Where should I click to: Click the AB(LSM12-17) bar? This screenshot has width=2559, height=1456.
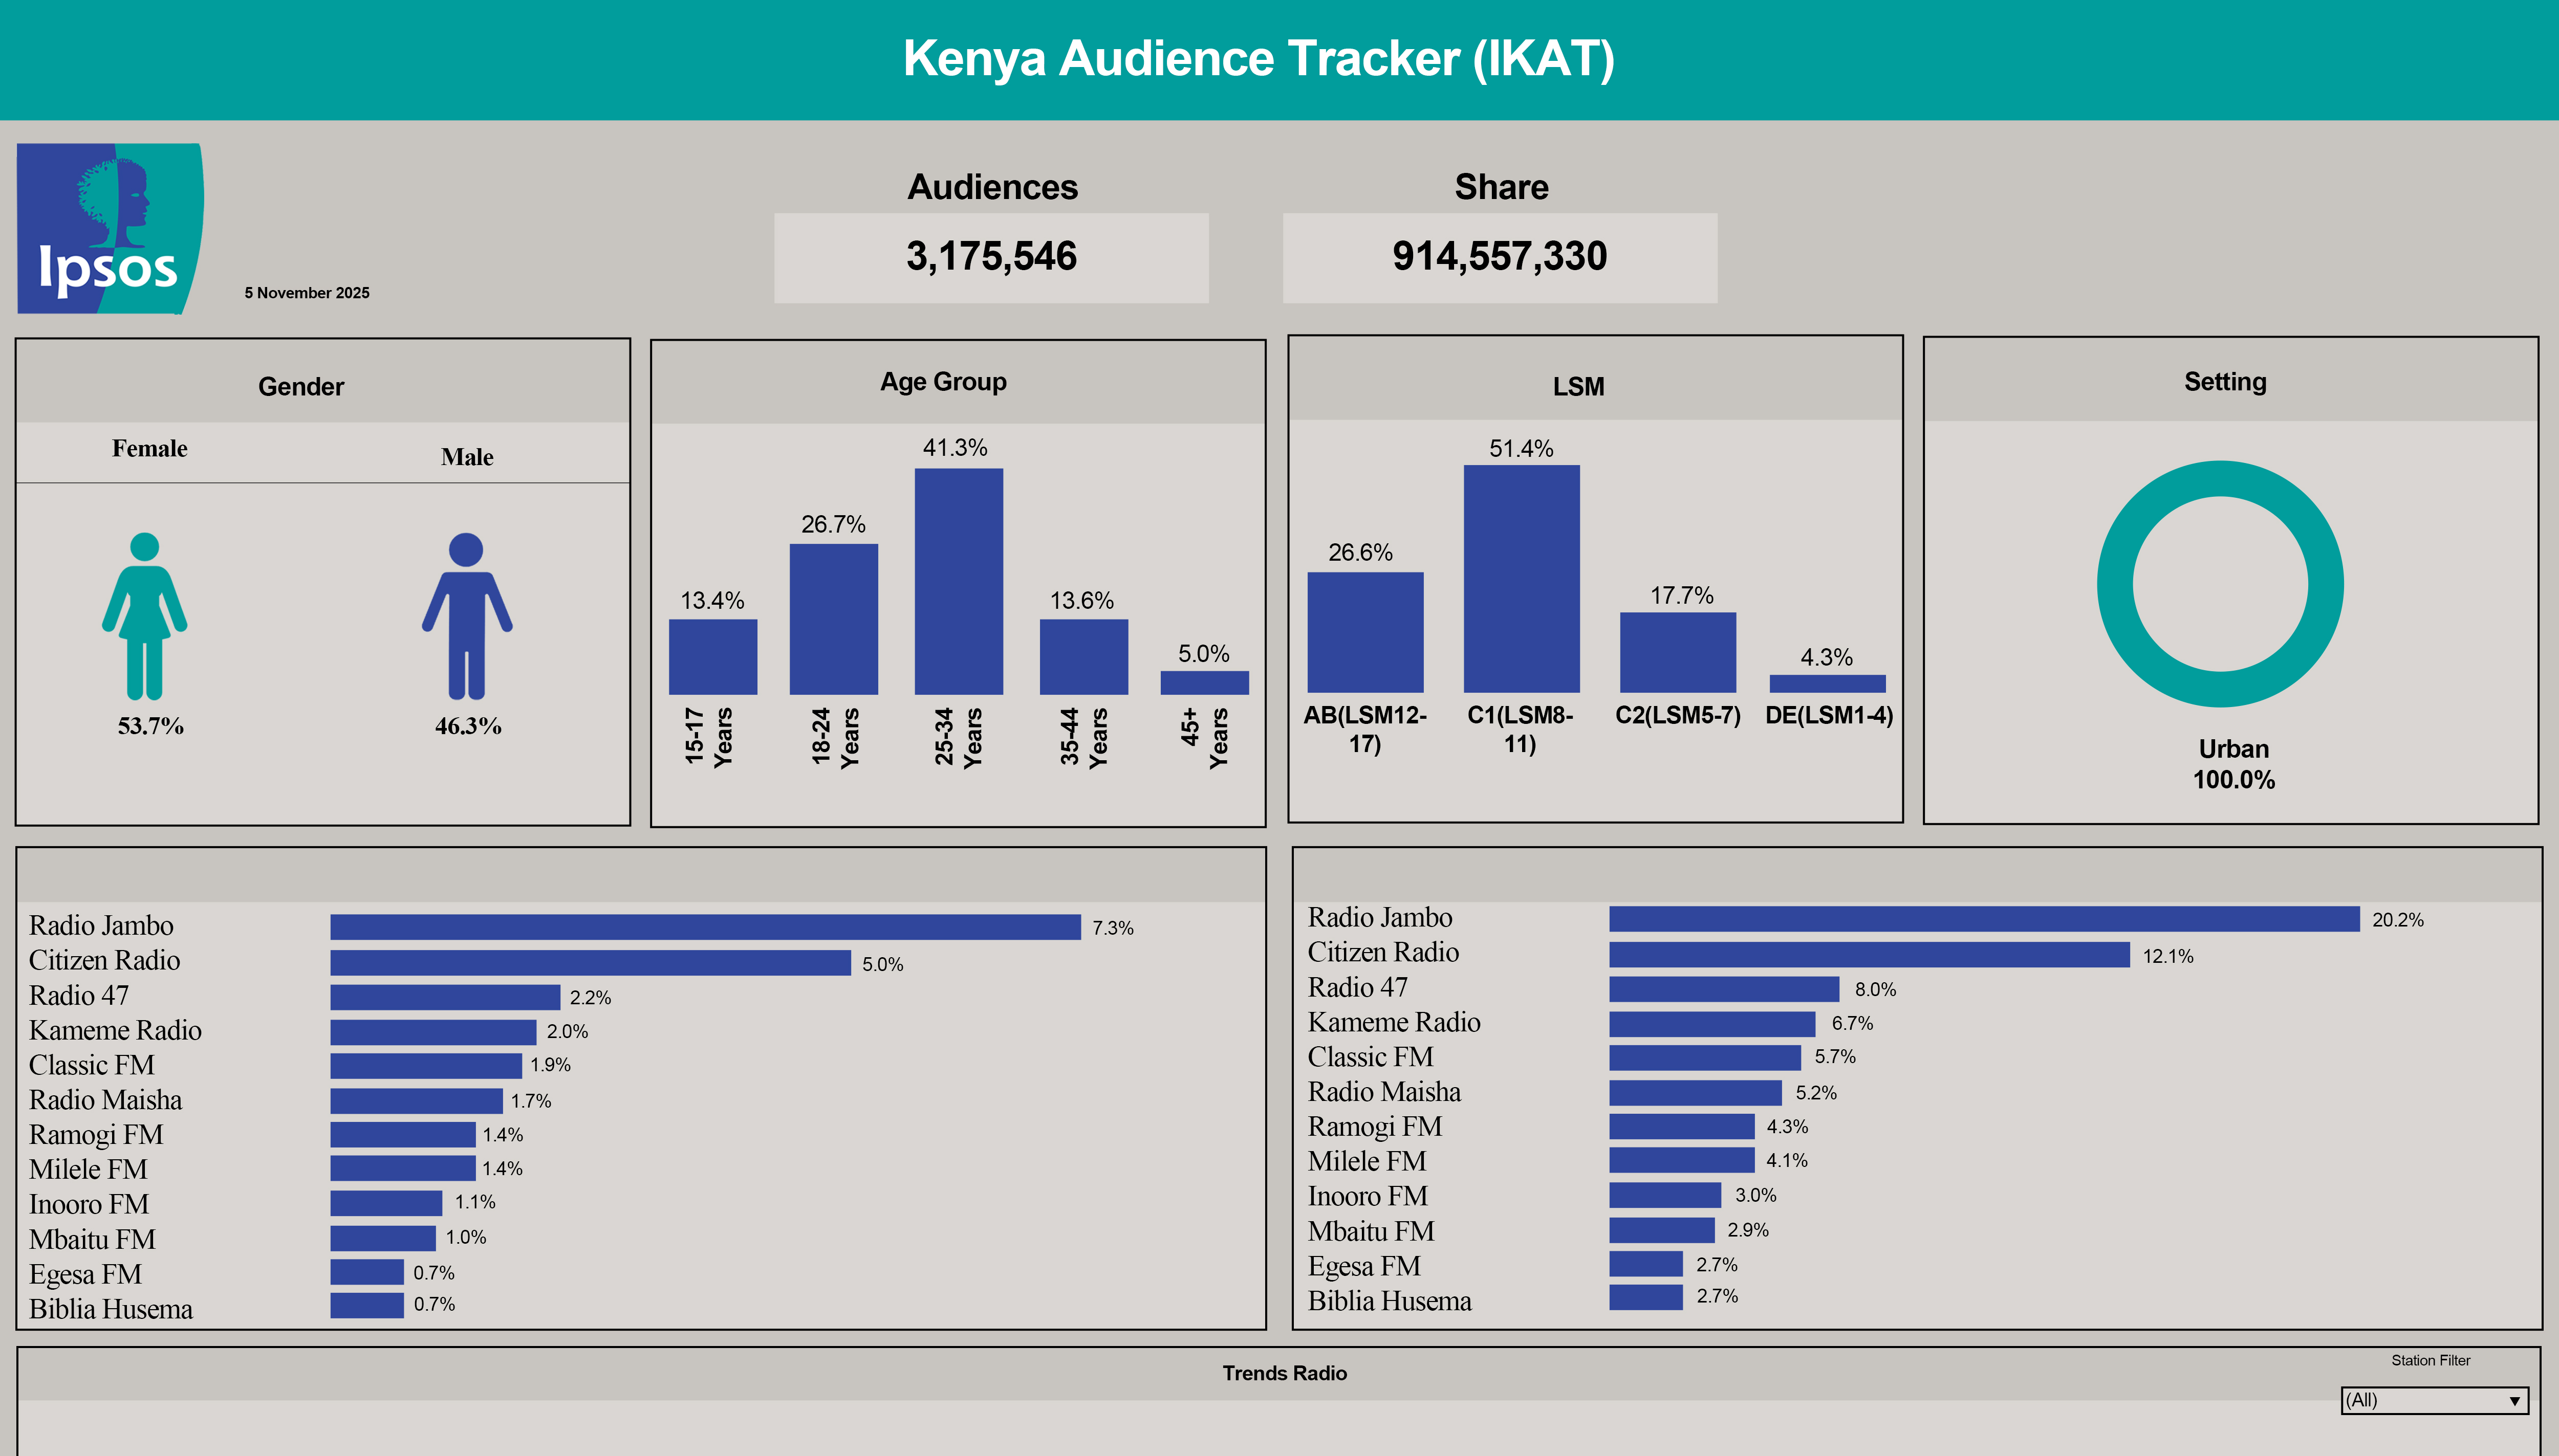[x=1364, y=632]
